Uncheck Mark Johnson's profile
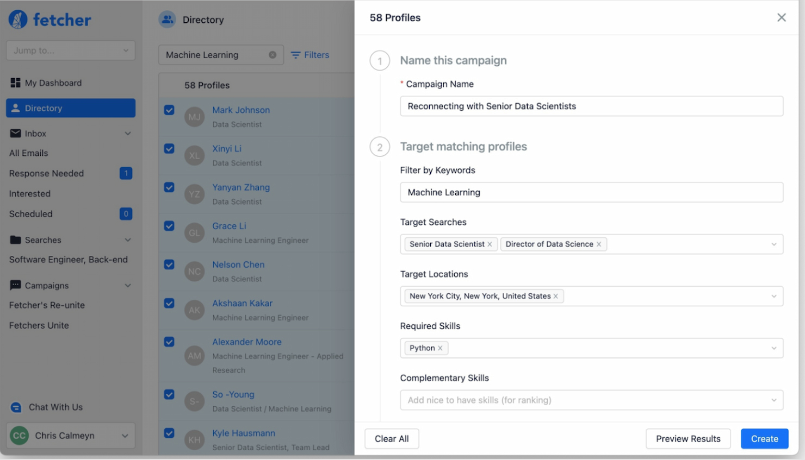 click(169, 110)
